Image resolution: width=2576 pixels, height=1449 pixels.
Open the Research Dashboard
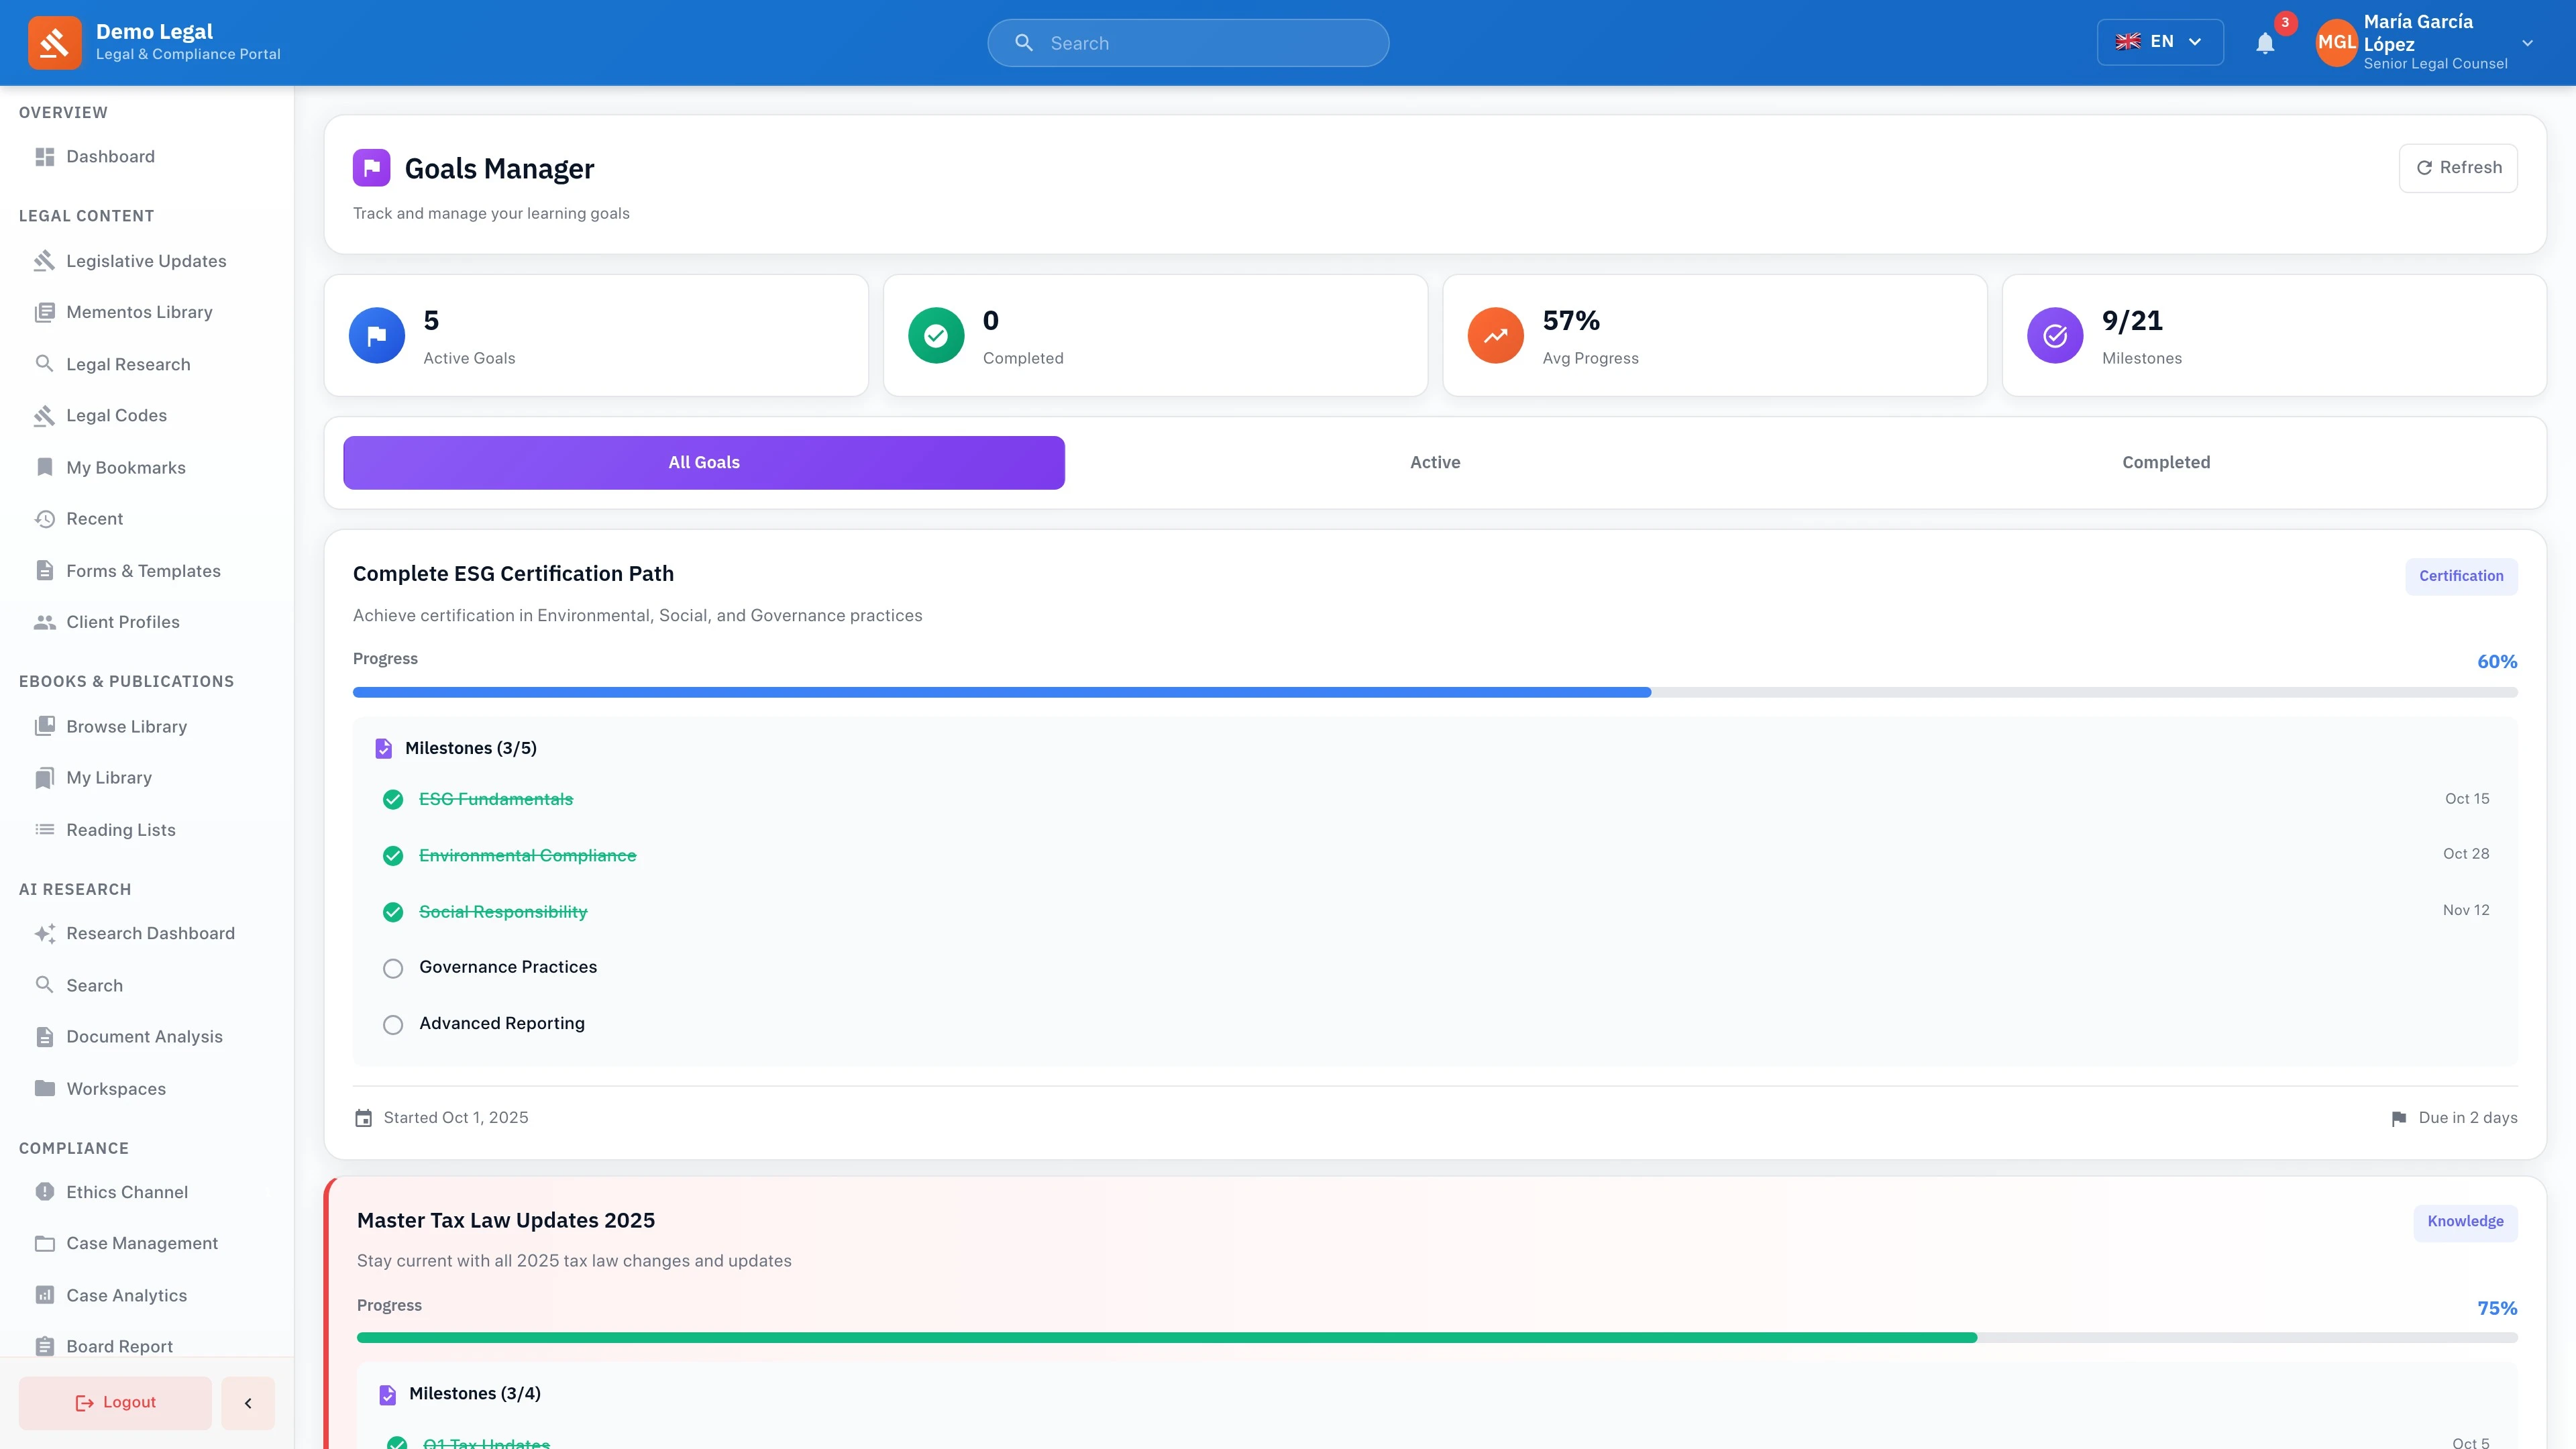150,932
